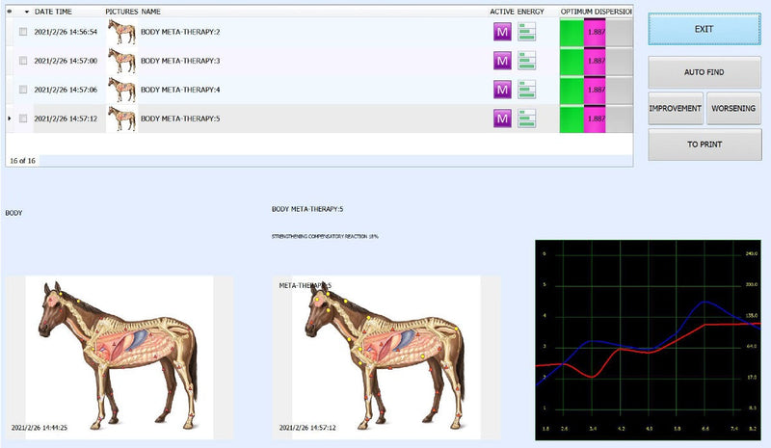Click the IMPROVEMENT button
This screenshot has height=448, width=771.
click(x=676, y=108)
